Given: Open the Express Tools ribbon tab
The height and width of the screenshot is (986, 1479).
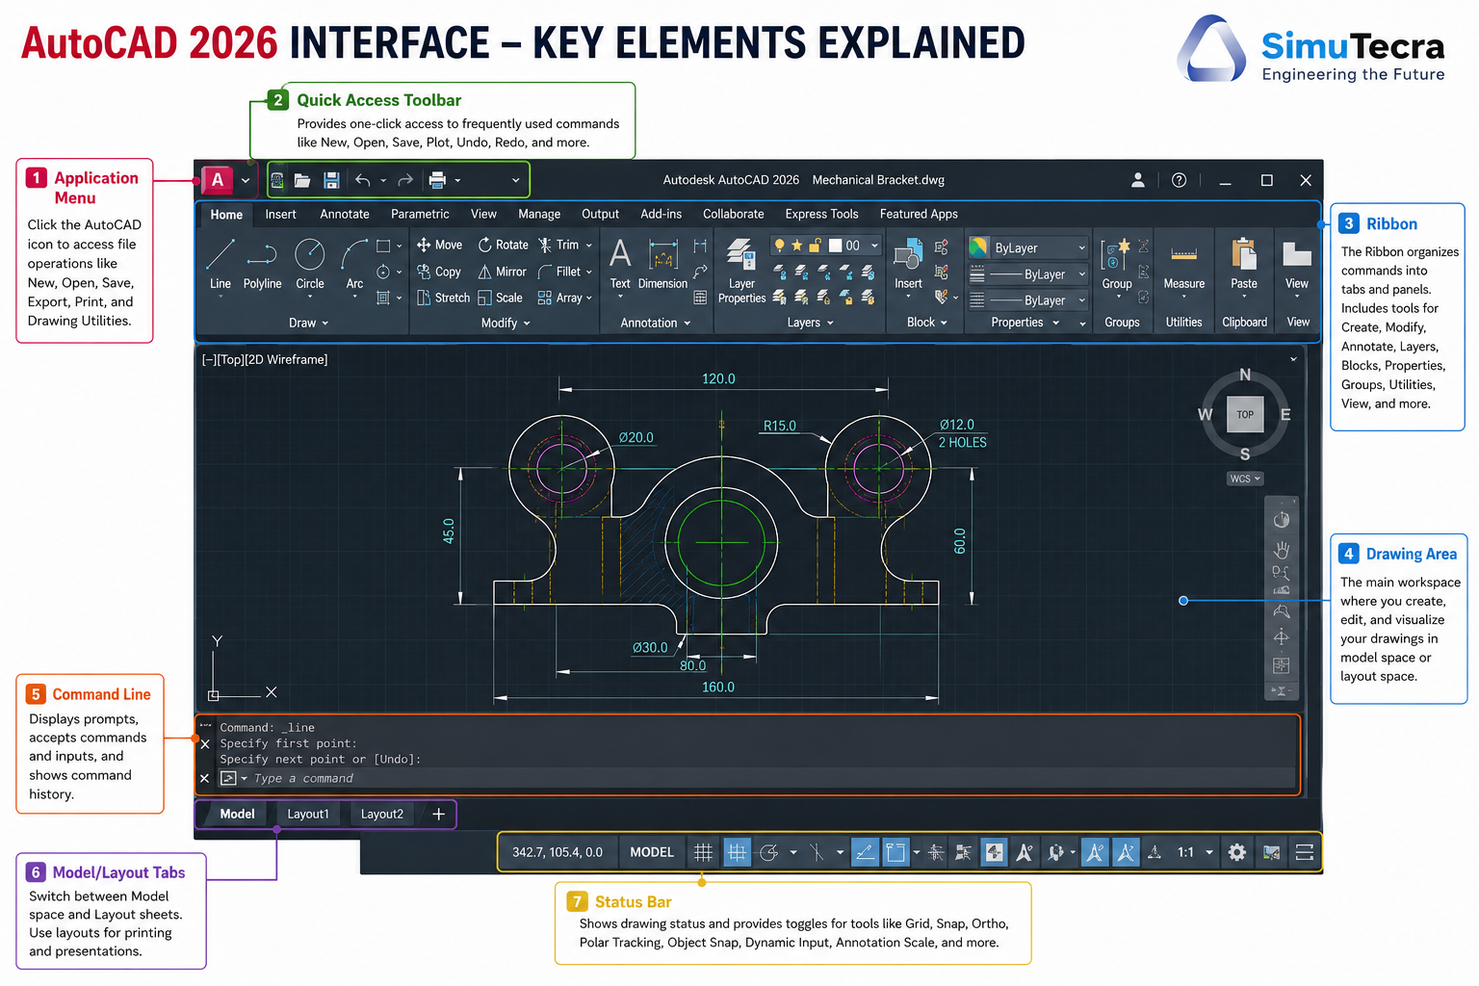Looking at the screenshot, I should tap(821, 214).
